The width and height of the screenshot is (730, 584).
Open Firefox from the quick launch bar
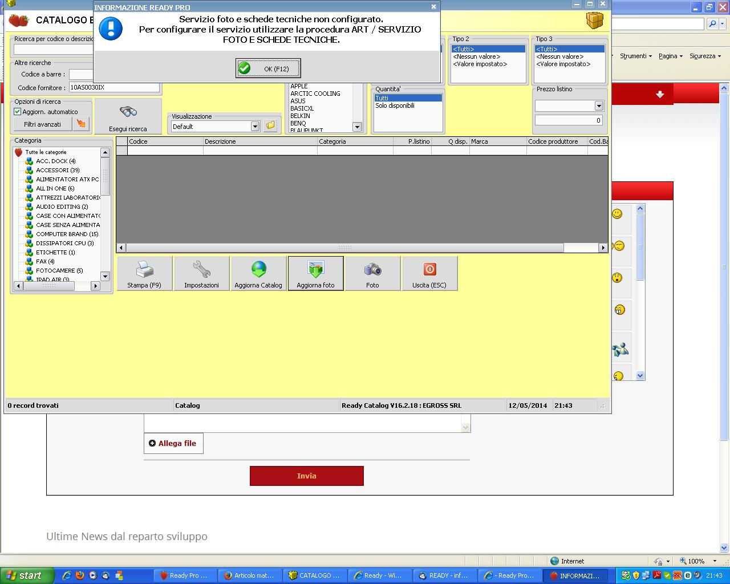[x=80, y=575]
